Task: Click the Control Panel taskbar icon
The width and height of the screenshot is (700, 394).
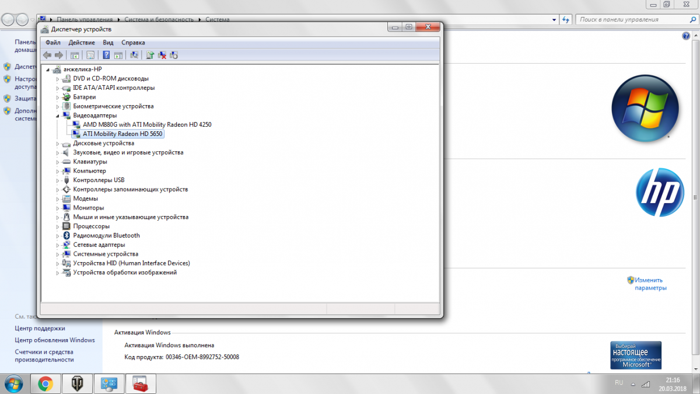Action: 108,383
